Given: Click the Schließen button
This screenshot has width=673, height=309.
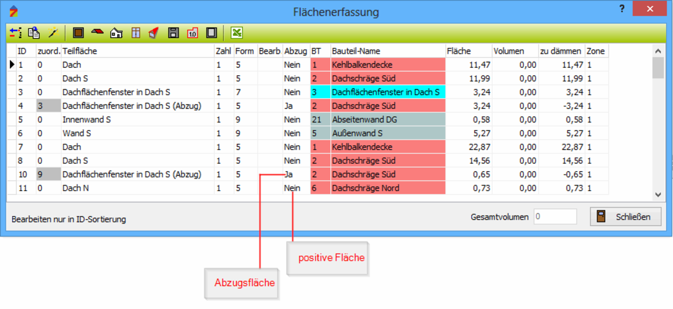Looking at the screenshot, I should (x=625, y=216).
